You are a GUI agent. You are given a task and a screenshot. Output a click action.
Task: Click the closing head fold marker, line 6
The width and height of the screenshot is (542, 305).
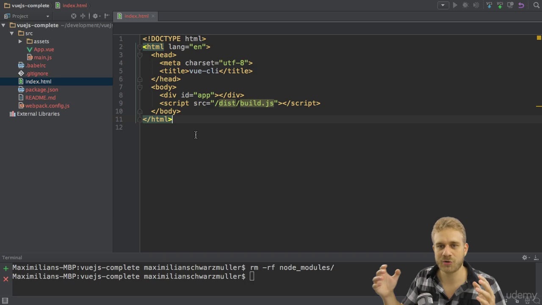tap(139, 79)
